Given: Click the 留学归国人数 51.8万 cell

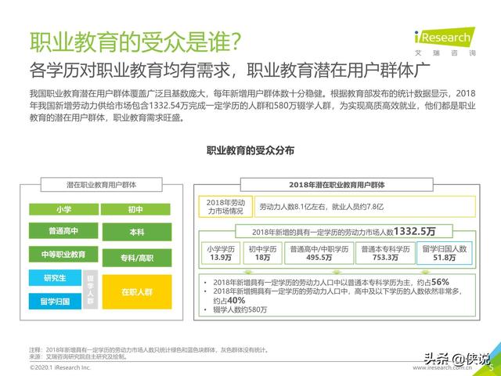Looking at the screenshot, I should click(x=445, y=253).
